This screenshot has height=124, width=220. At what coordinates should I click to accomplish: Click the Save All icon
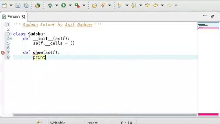26,6
